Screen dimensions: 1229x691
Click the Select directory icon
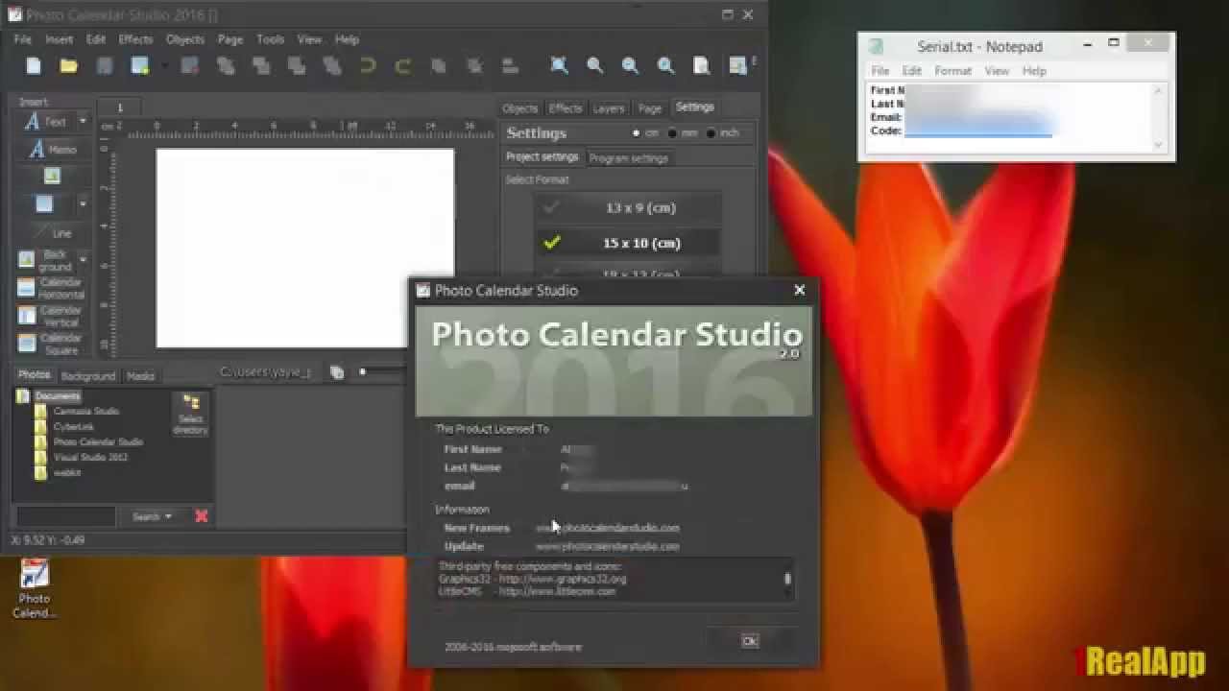(x=191, y=414)
